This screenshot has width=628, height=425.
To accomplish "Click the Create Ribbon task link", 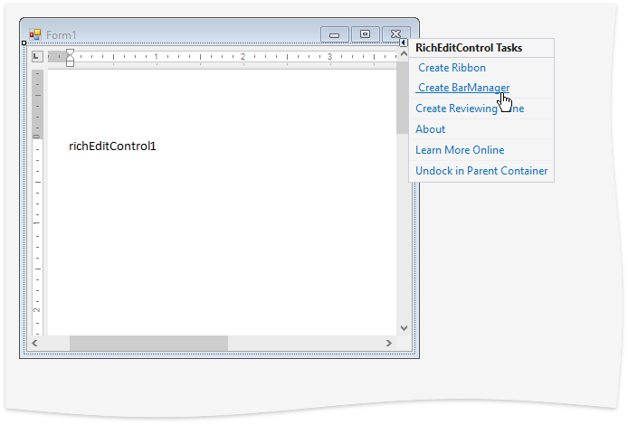I will click(452, 68).
